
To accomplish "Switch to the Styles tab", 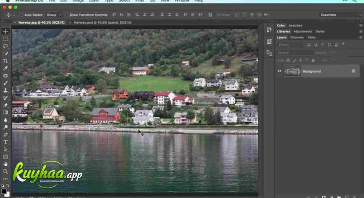I will [x=320, y=32].
